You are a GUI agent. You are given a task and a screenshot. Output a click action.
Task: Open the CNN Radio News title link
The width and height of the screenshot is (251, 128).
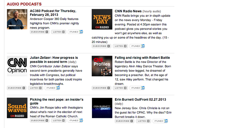point(128,11)
